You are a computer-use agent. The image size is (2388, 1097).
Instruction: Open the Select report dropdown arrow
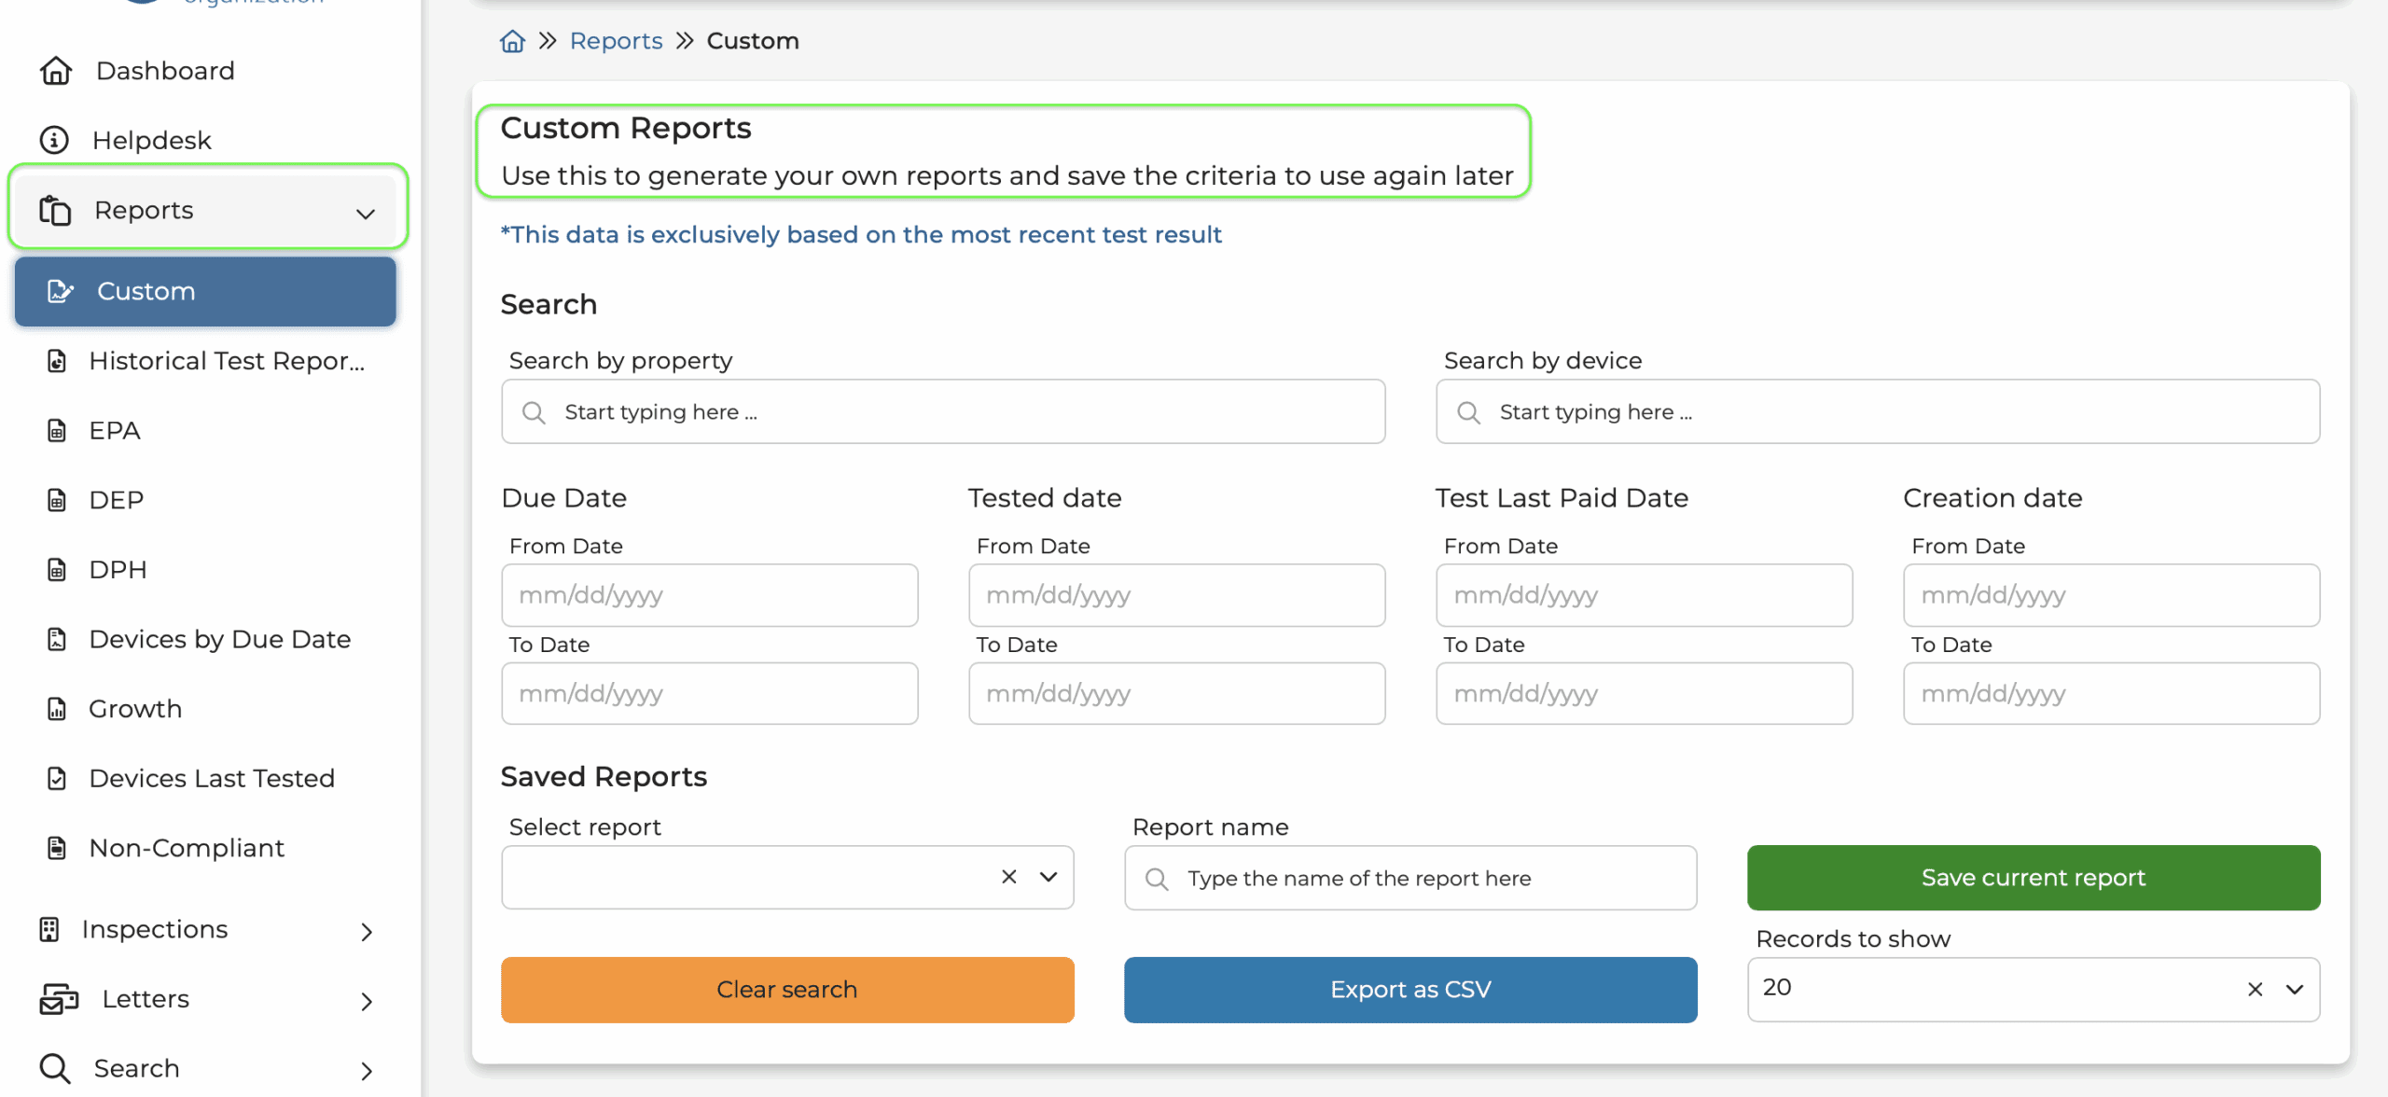pos(1048,877)
